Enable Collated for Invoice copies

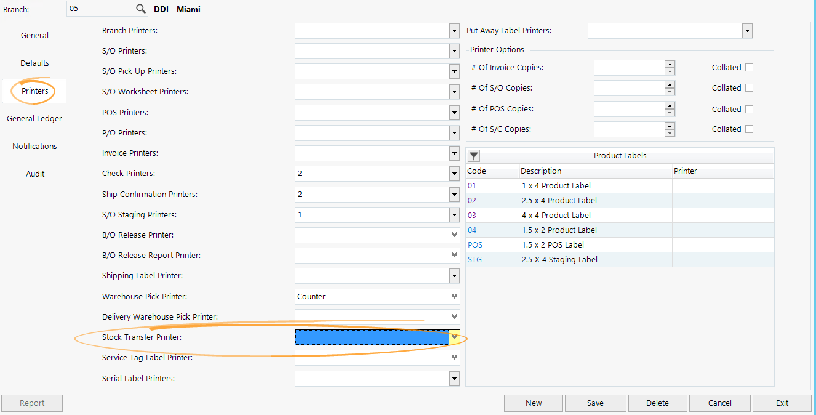tap(749, 67)
